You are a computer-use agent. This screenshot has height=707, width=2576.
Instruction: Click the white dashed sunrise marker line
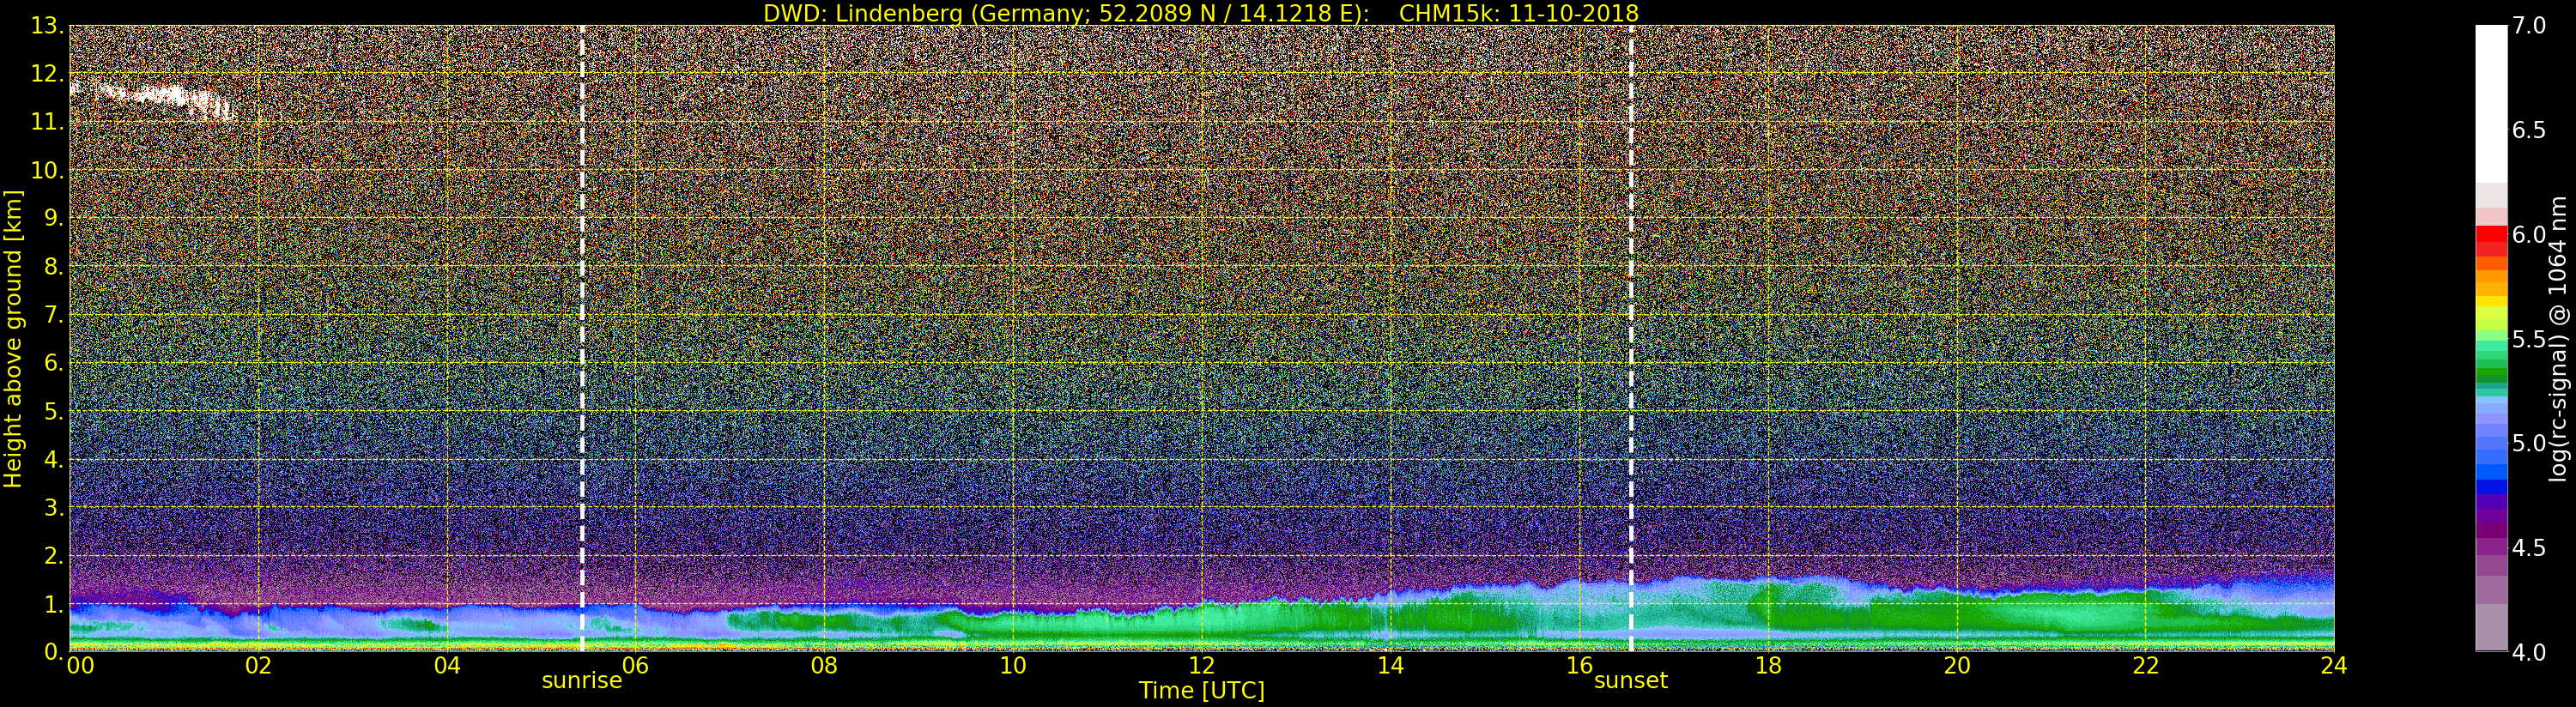point(582,338)
